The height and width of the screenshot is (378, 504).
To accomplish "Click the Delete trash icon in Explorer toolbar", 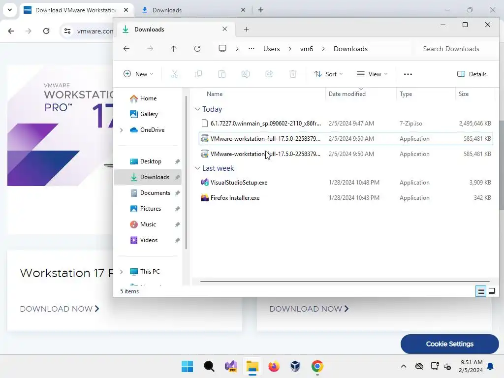I will 293,74.
